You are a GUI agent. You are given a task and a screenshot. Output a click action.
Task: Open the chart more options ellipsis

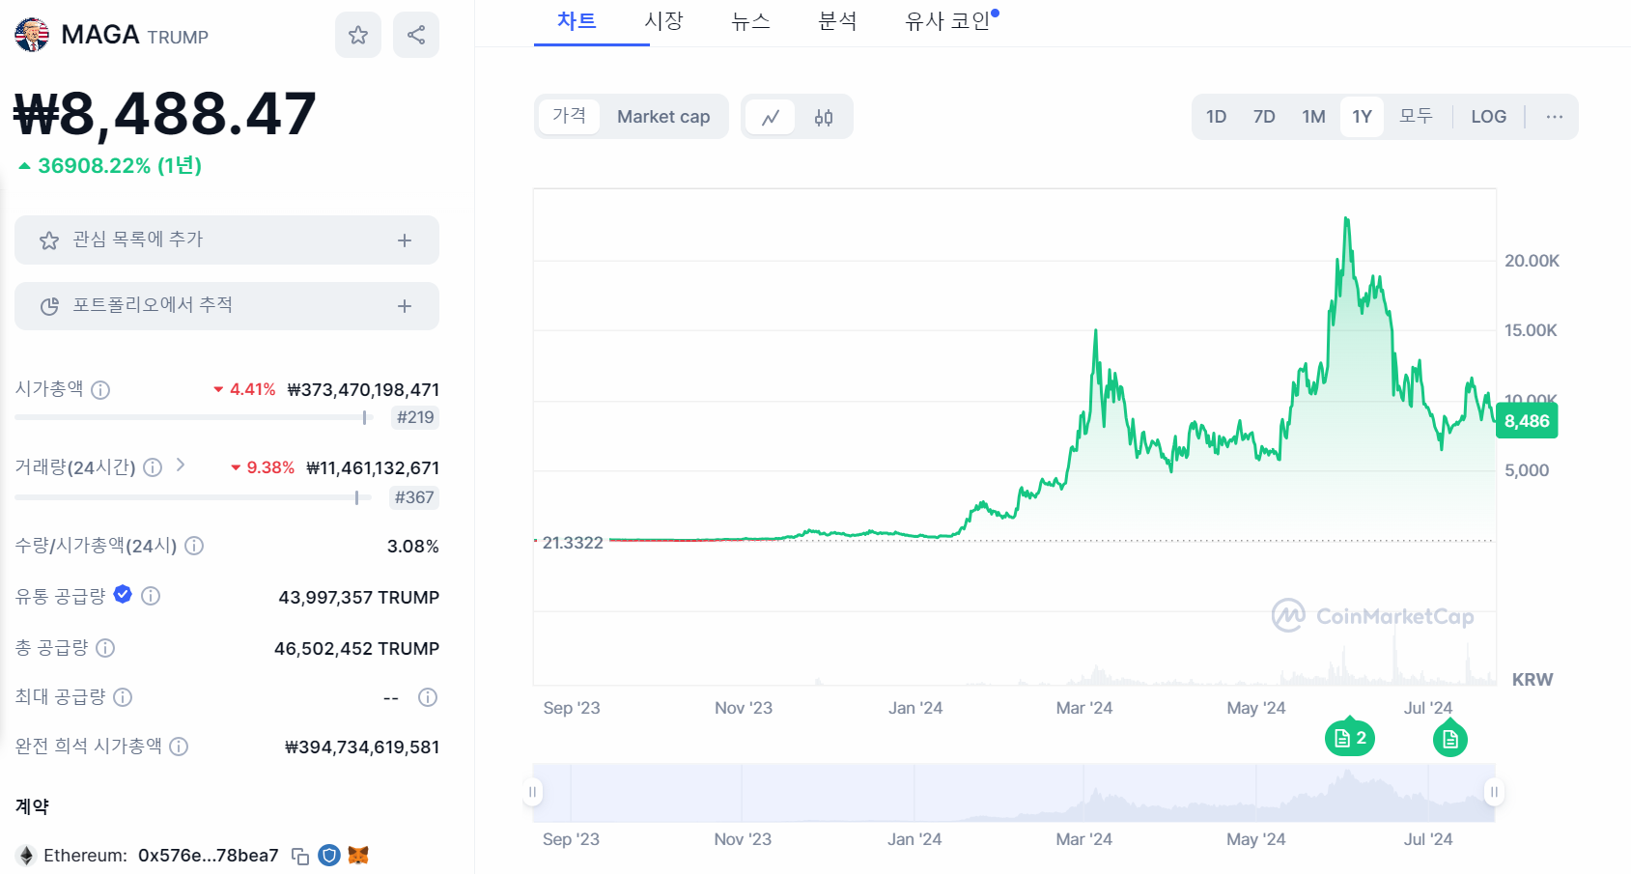pos(1554,117)
